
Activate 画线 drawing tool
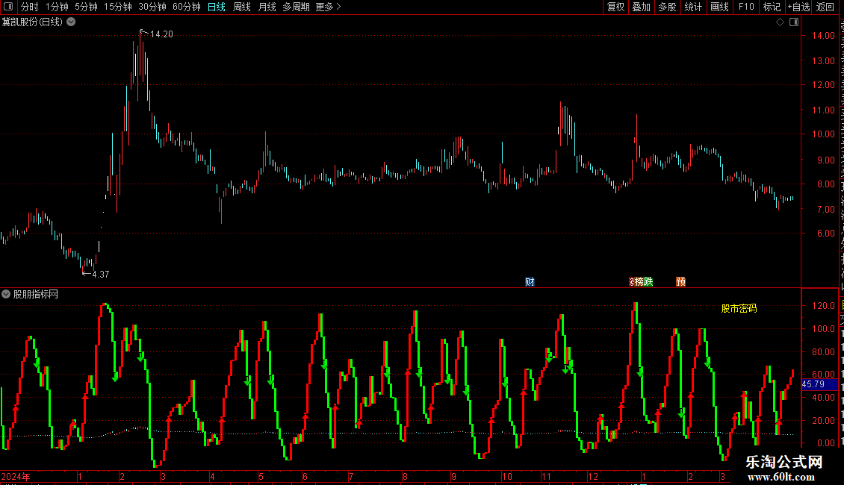719,7
